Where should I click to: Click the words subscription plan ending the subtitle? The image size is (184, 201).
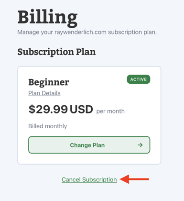click(x=132, y=32)
